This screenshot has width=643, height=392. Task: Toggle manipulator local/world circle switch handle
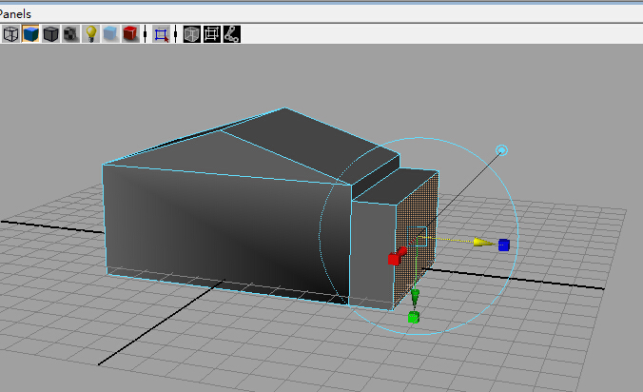pos(501,150)
